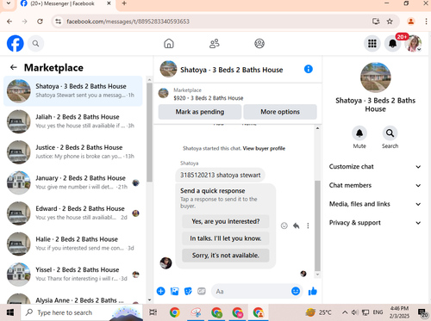This screenshot has height=321, width=431.
Task: Open the Groups icon in top navigation
Action: point(259,44)
